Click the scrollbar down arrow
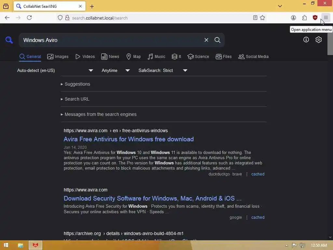This screenshot has width=333, height=250. [330, 237]
